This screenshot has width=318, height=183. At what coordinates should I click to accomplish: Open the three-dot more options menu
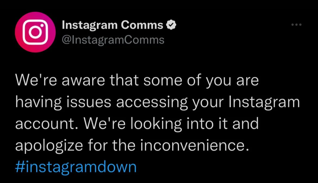[x=296, y=25]
